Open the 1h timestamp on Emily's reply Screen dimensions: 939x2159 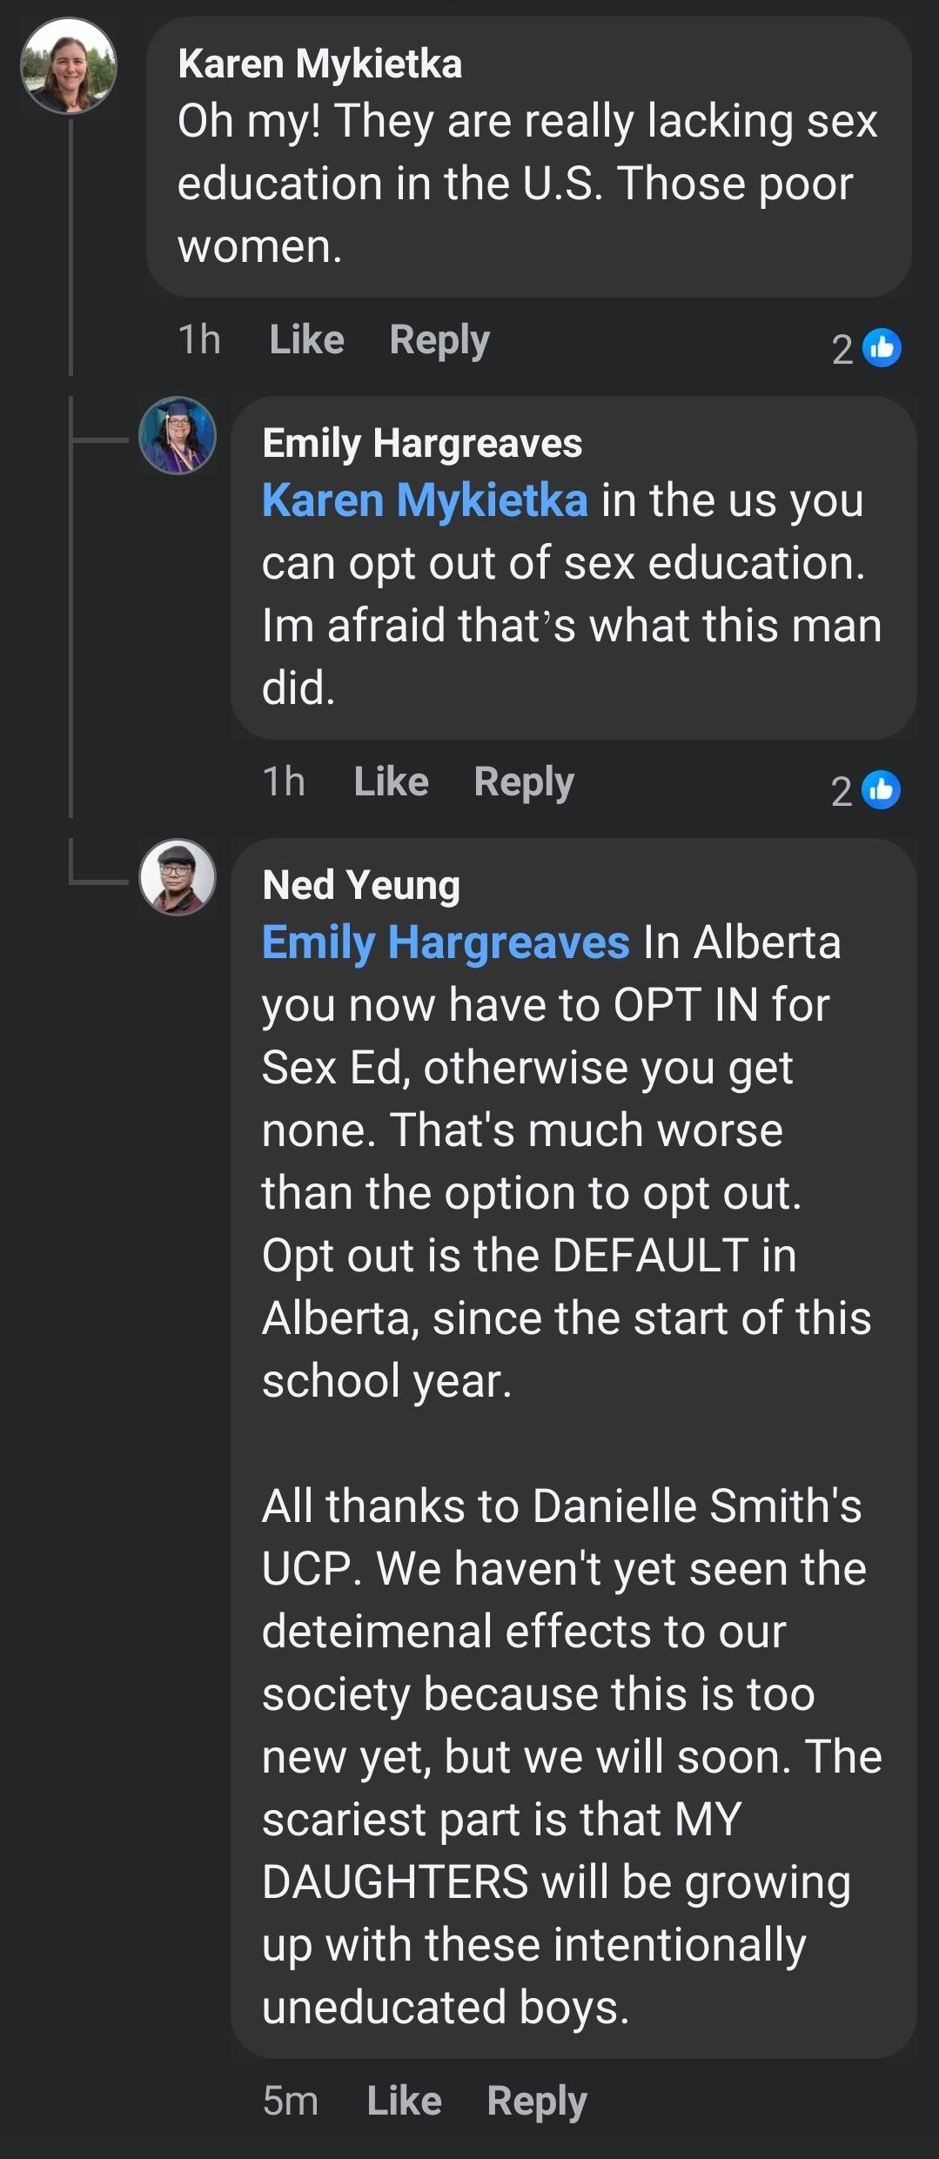point(284,781)
